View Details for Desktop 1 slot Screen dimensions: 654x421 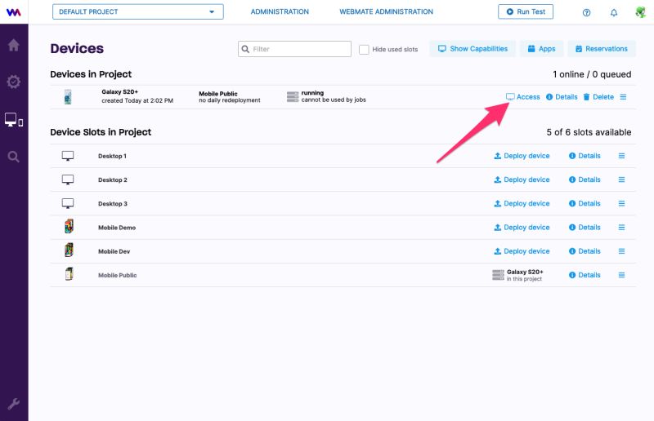coord(585,156)
